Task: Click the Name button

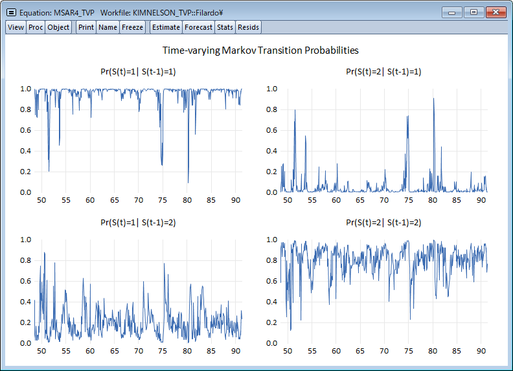Action: tap(108, 27)
